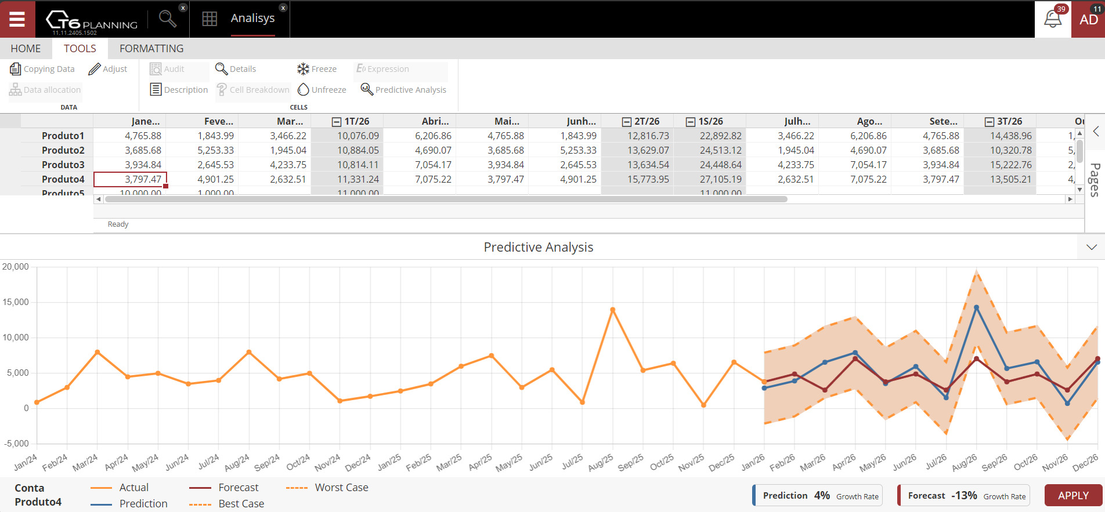Select the TOOLS ribbon tab
This screenshot has width=1105, height=512.
point(80,49)
